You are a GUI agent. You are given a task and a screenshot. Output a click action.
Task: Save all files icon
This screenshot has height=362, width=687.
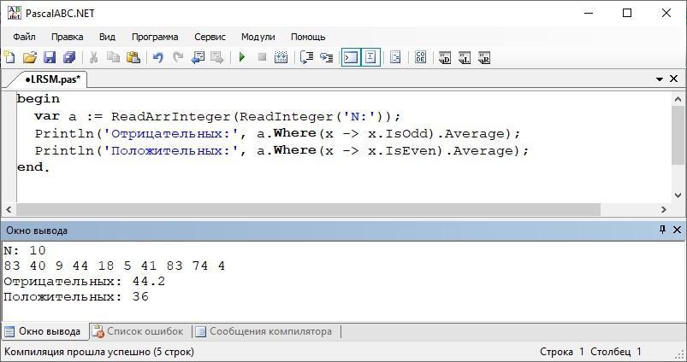[x=69, y=57]
